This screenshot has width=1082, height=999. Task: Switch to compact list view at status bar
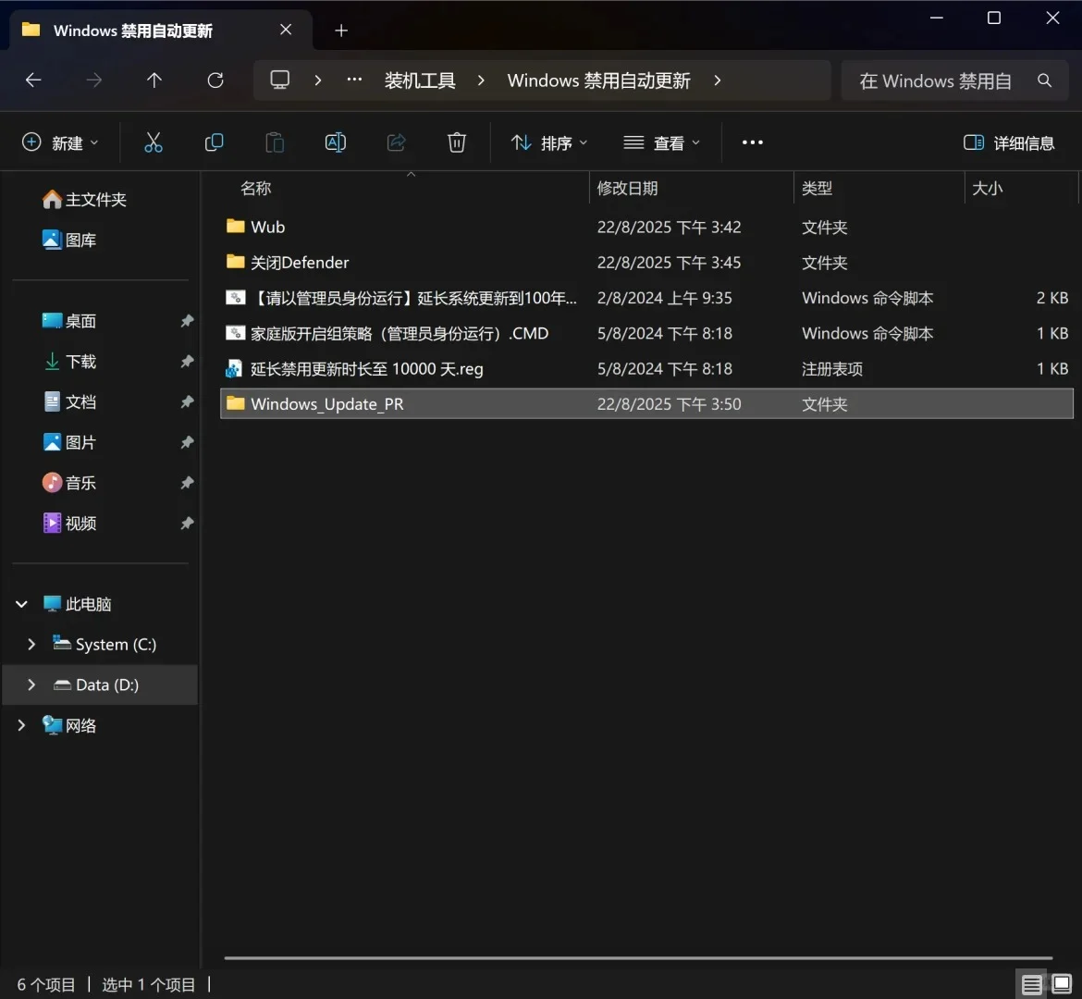1031,983
